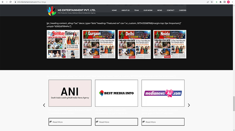The image size is (235, 131).
Task: Open the OUR WORK menu item
Action: 148,10
